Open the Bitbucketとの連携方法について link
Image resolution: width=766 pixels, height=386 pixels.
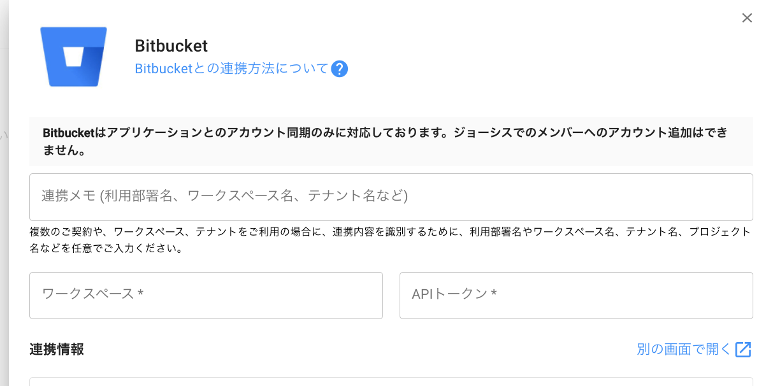[231, 69]
